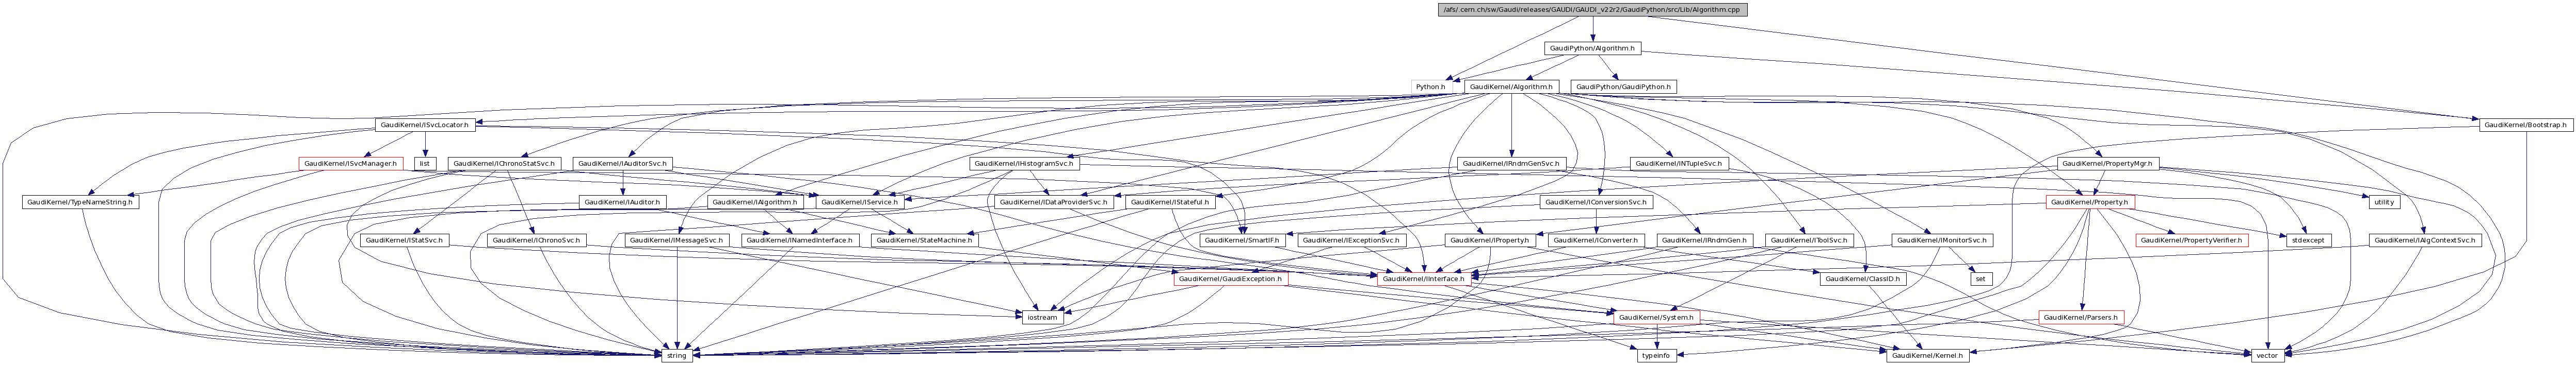Select the GaudiKernel/System.h node
Screen dimensions: 2576x365
pyautogui.click(x=1655, y=318)
